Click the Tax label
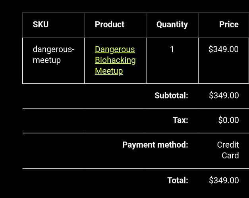 click(x=180, y=120)
